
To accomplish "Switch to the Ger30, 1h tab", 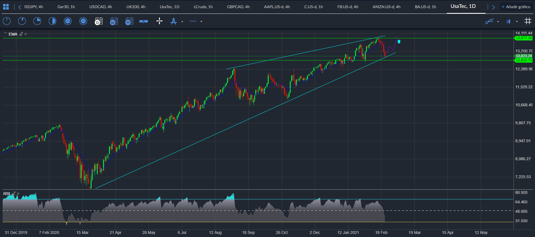I will (66, 7).
